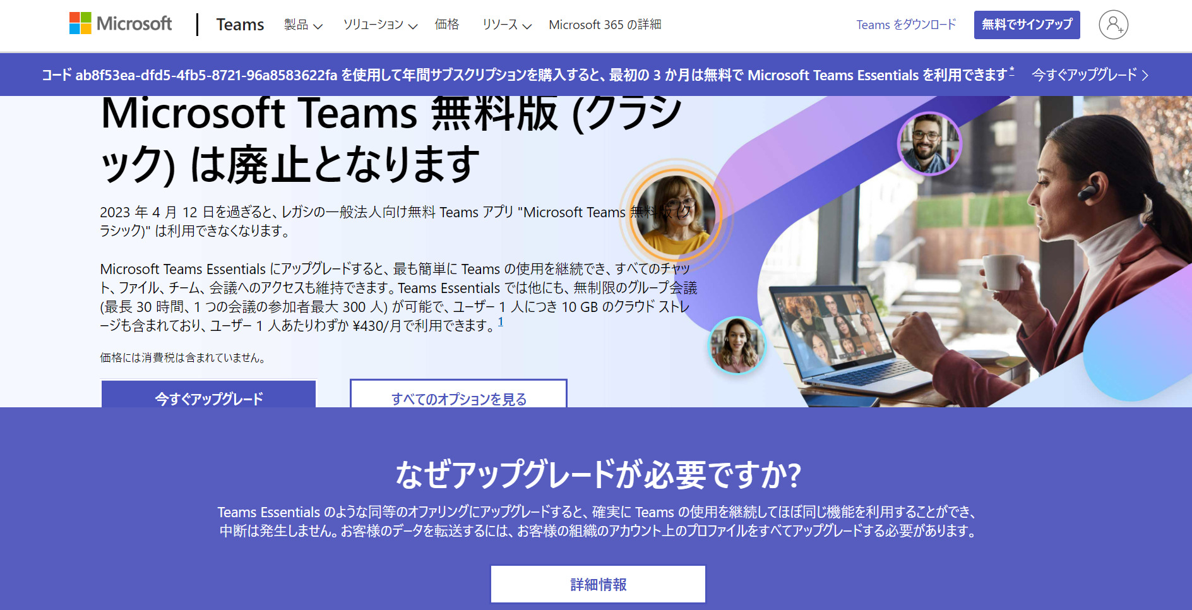Select the circular profile avatar in the header

pyautogui.click(x=1113, y=25)
